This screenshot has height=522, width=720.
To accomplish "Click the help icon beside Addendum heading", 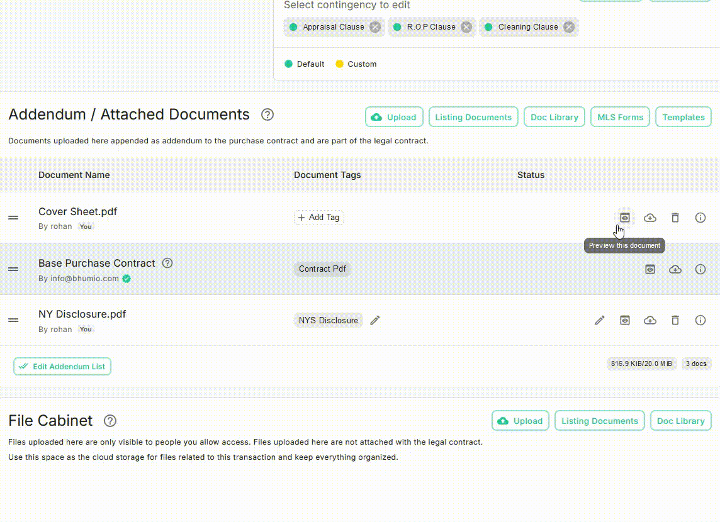I will [267, 114].
